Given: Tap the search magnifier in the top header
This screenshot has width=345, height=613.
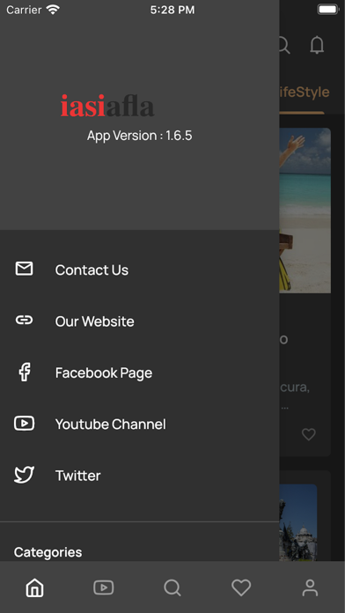Looking at the screenshot, I should 285,45.
